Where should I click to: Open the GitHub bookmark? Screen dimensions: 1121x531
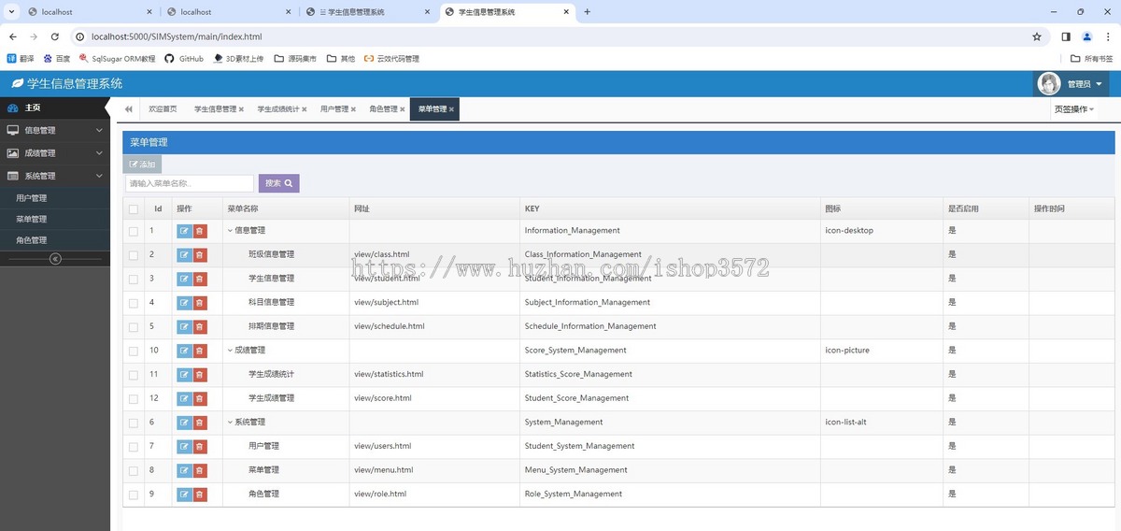pos(184,58)
